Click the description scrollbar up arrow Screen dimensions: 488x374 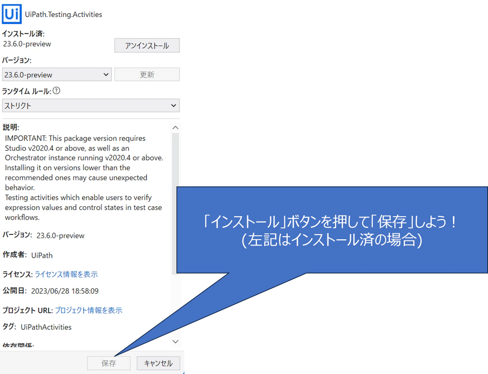176,128
